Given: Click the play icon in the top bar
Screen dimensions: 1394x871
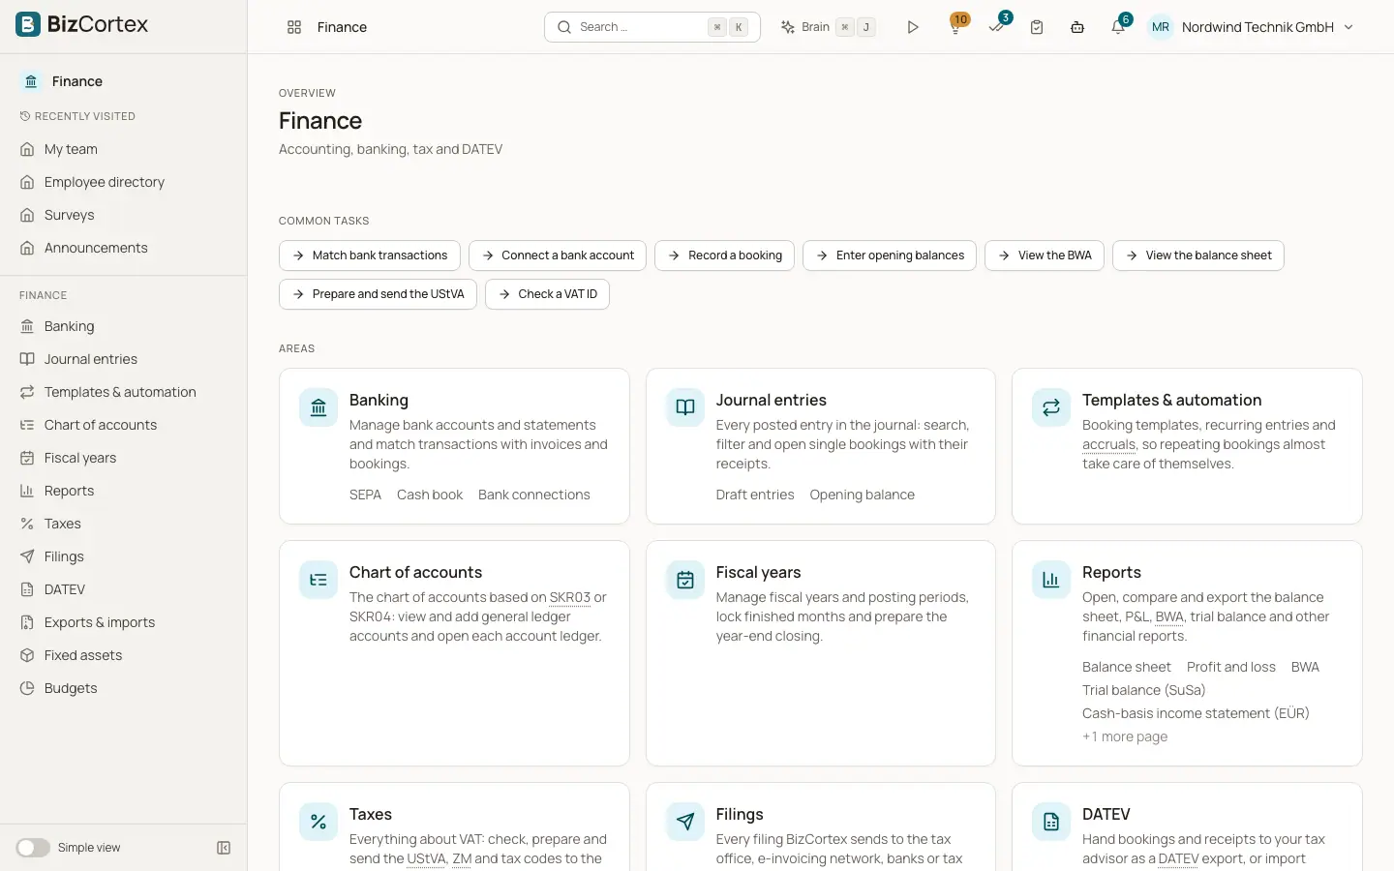Looking at the screenshot, I should click(913, 27).
